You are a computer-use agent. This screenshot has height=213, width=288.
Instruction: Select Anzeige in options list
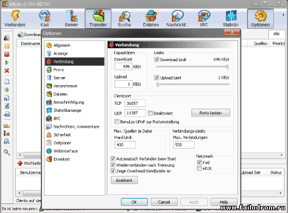click(75, 54)
